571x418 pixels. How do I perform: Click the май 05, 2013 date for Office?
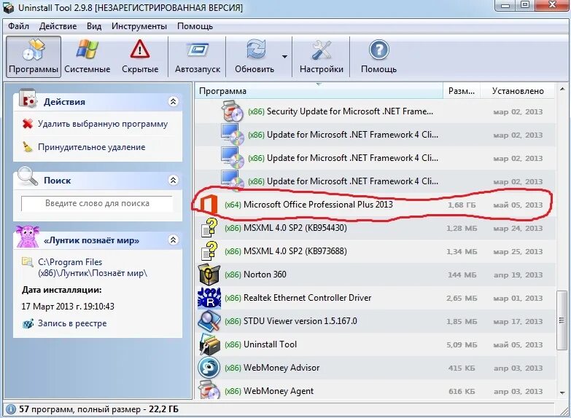pos(518,205)
